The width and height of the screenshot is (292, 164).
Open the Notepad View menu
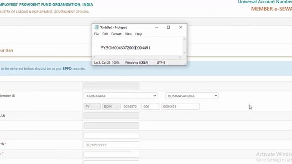128,34
